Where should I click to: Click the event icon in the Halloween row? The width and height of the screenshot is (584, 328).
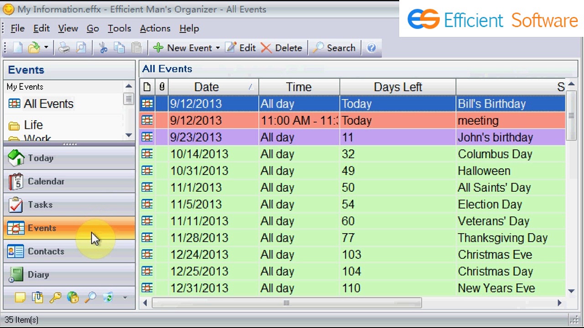(x=147, y=171)
